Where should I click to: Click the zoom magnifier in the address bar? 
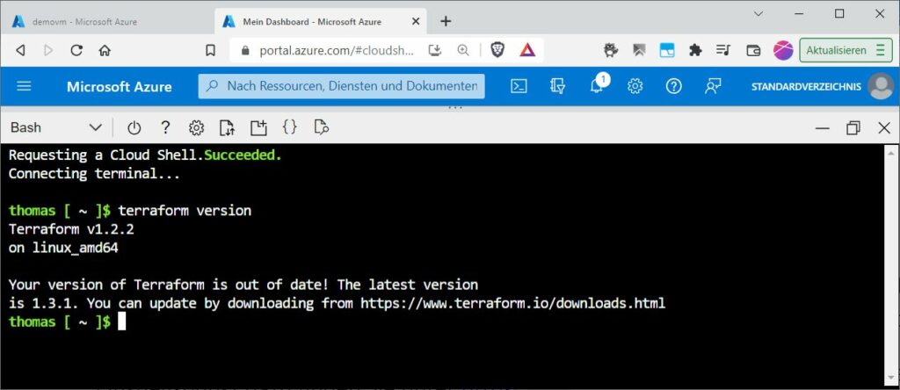click(463, 50)
